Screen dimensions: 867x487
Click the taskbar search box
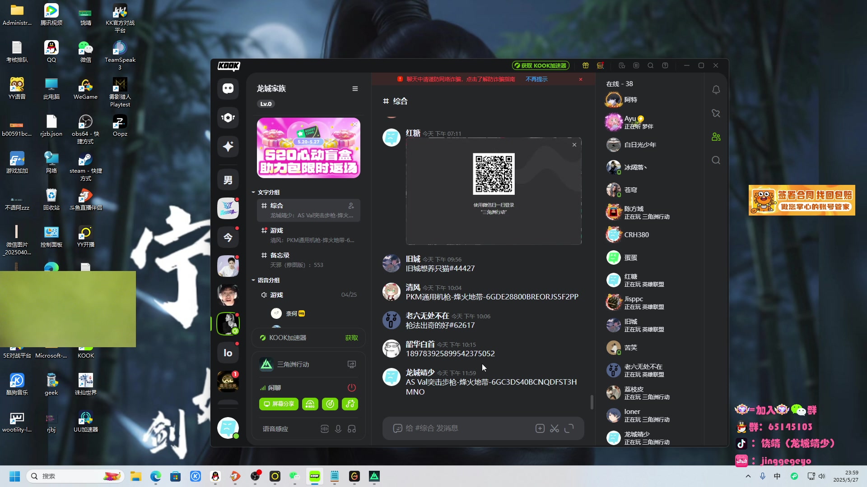pyautogui.click(x=76, y=476)
